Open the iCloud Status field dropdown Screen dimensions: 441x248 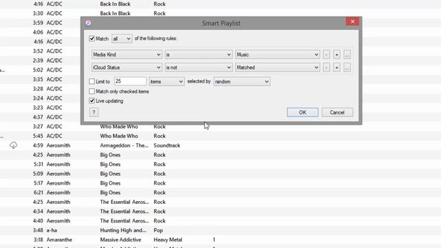tap(127, 68)
